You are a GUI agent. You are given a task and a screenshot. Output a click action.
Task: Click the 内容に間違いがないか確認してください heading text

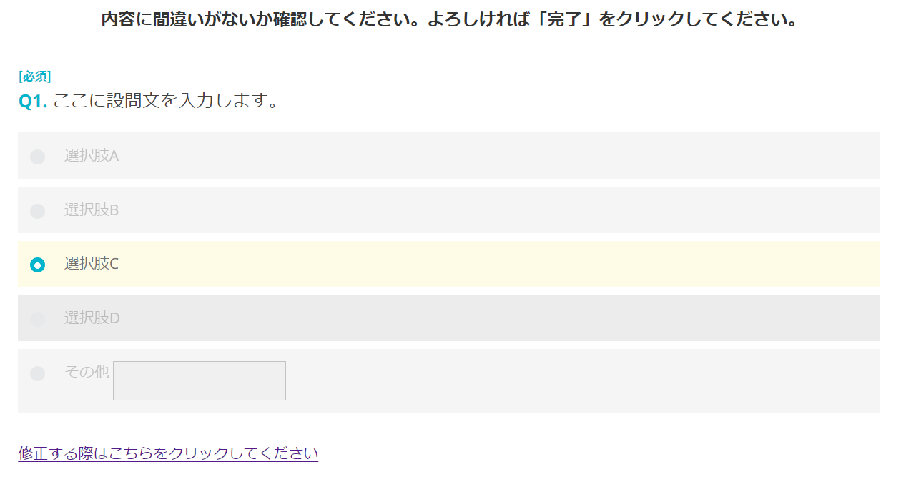point(261,19)
